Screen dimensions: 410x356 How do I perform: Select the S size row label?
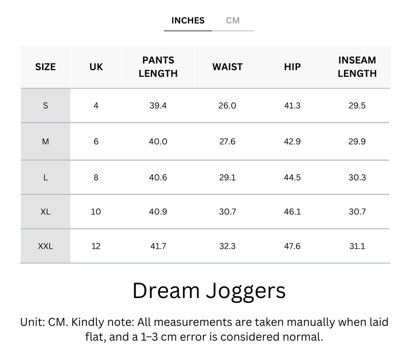click(45, 105)
